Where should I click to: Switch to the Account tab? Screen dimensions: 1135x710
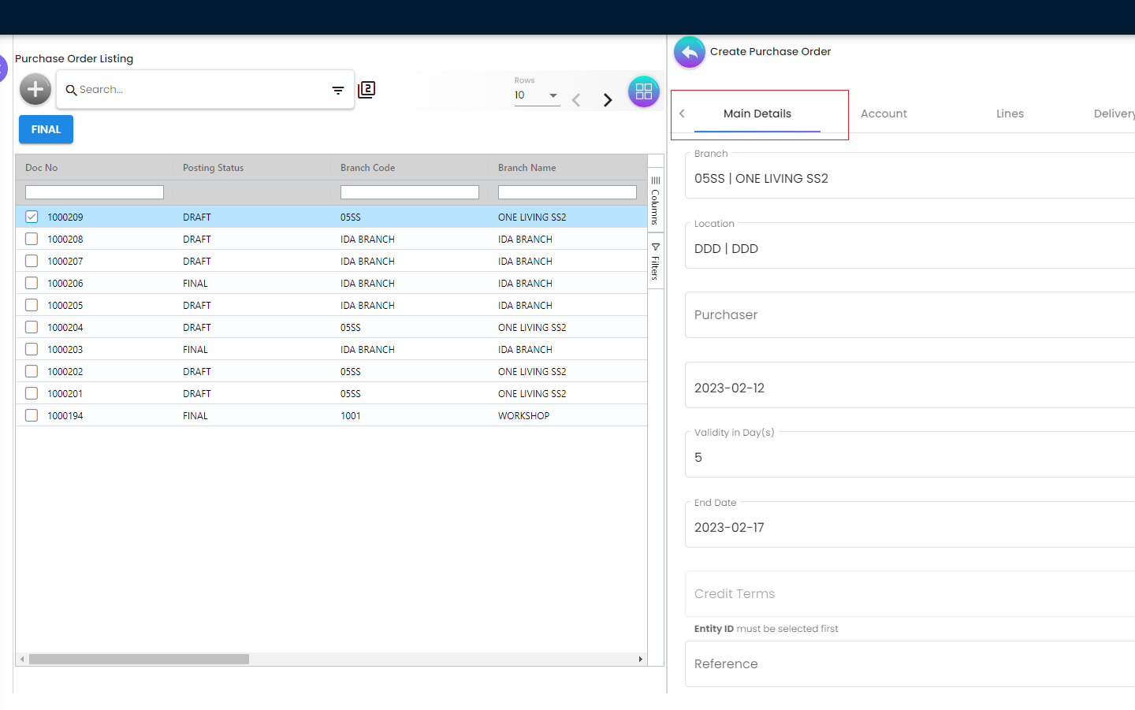point(884,114)
